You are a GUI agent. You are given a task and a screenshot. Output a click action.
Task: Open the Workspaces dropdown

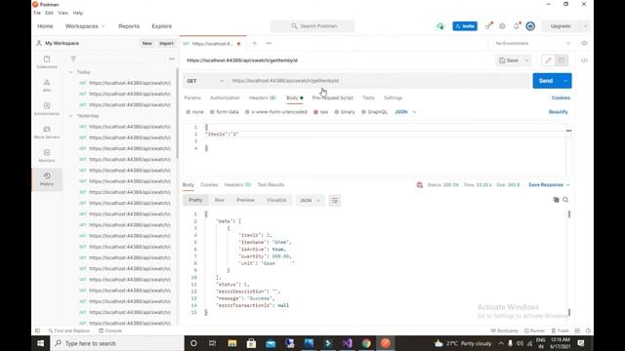(x=85, y=26)
